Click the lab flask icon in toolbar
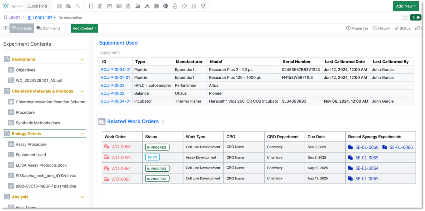This screenshot has height=211, width=425. click(x=175, y=6)
